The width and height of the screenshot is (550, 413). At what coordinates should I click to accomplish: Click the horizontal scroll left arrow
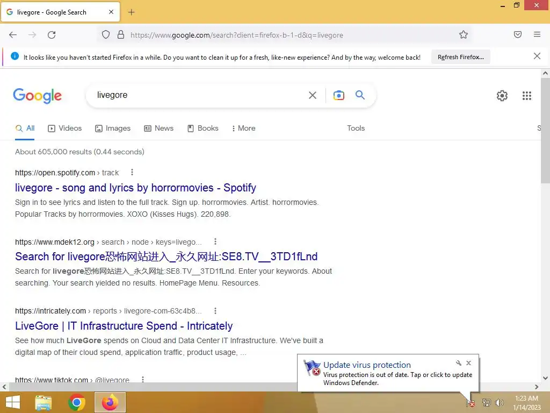(x=4, y=387)
